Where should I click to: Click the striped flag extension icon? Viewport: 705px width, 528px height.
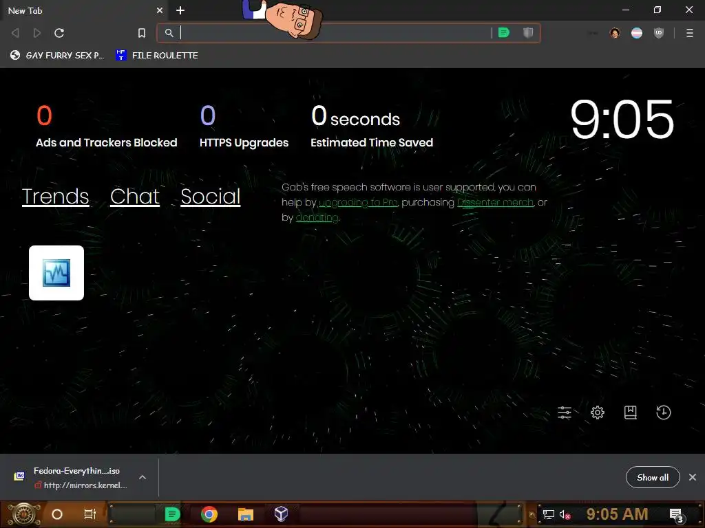tap(637, 33)
